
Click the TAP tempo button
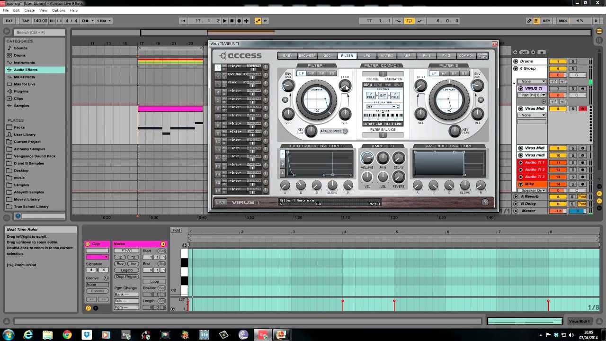(x=26, y=21)
